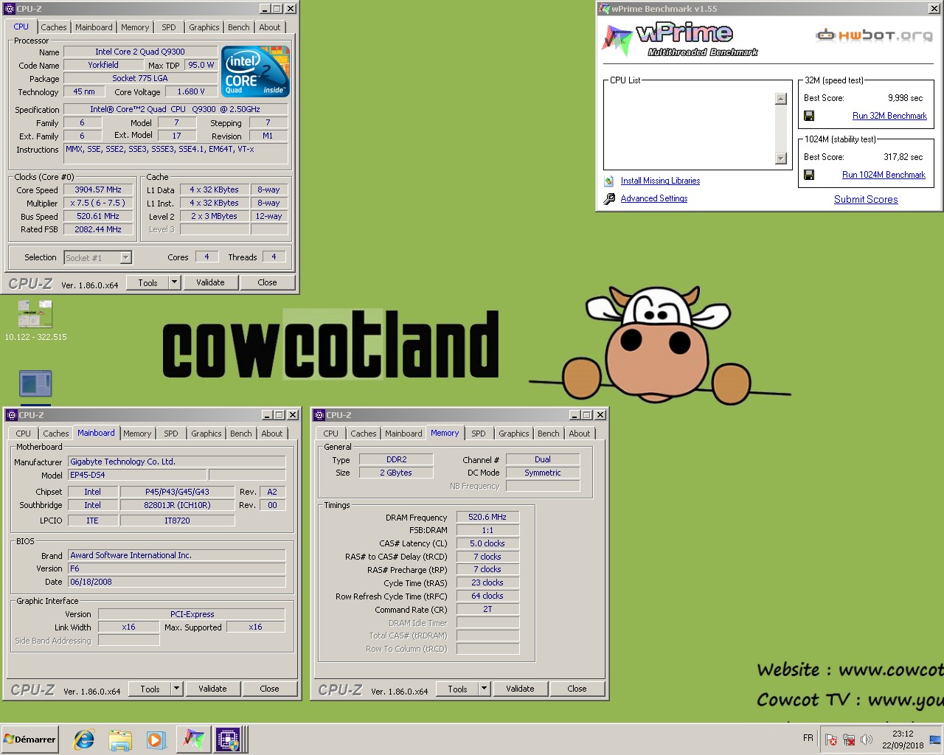Open Tools dropdown arrow in top CPU-Z
This screenshot has width=944, height=755.
[175, 282]
